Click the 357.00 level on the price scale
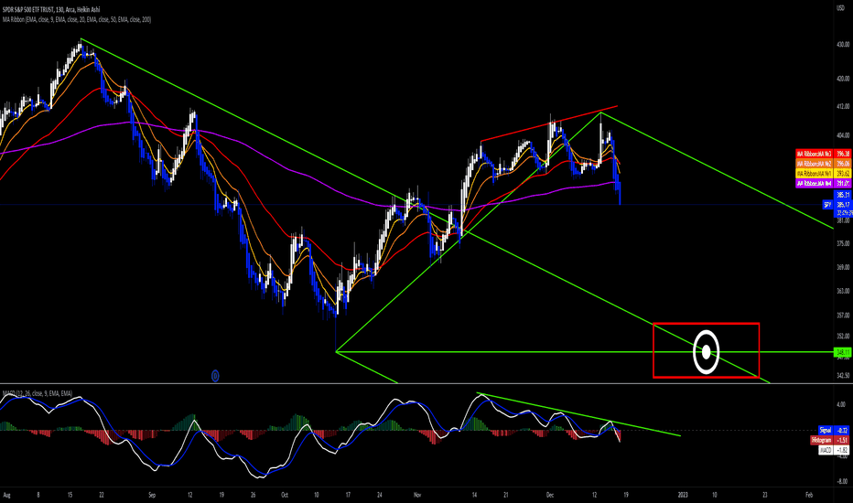 843,316
